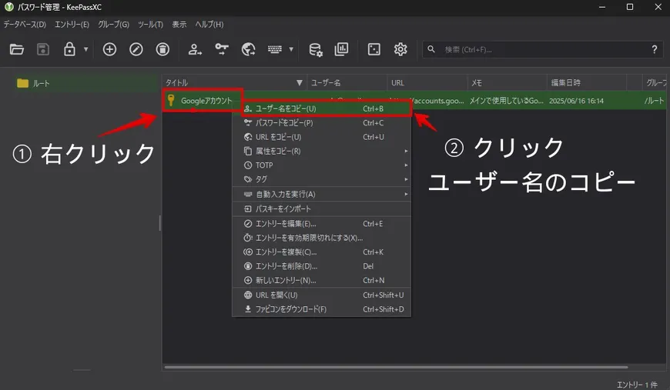Expand the タグ submenu
Image resolution: width=670 pixels, height=390 pixels.
[322, 179]
